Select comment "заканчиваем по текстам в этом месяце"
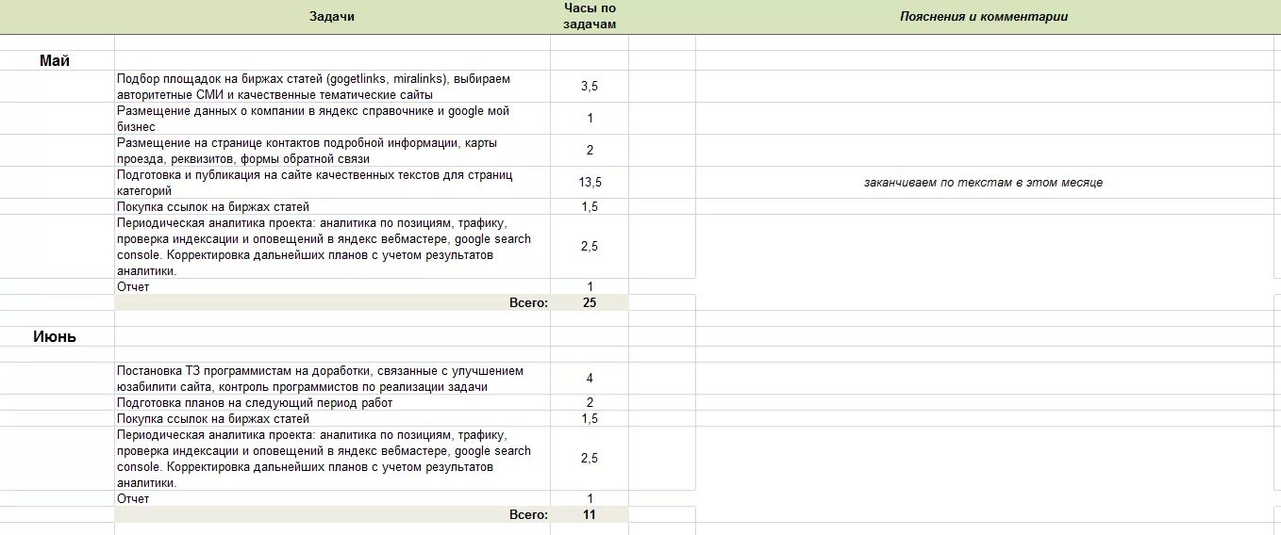This screenshot has width=1281, height=535. pos(983,183)
